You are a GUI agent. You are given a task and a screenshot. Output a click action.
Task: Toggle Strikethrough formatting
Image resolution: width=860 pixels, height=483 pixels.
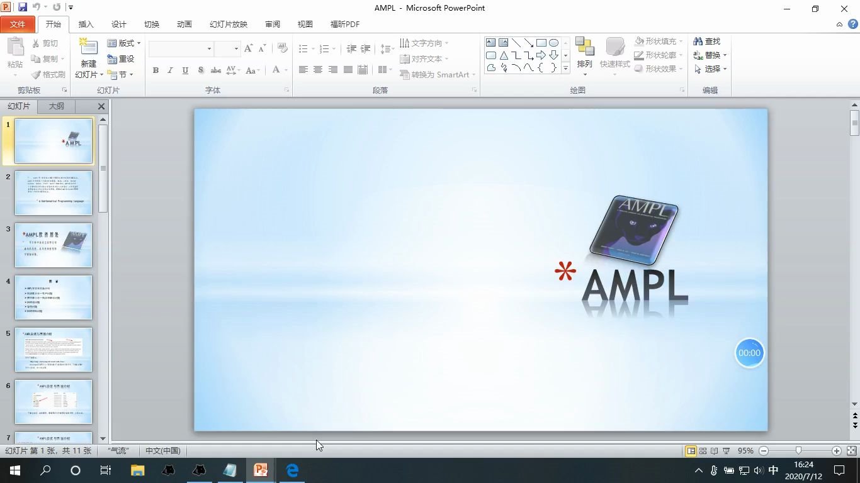point(215,70)
